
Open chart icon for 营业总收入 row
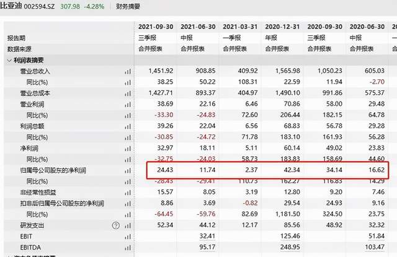click(128, 71)
